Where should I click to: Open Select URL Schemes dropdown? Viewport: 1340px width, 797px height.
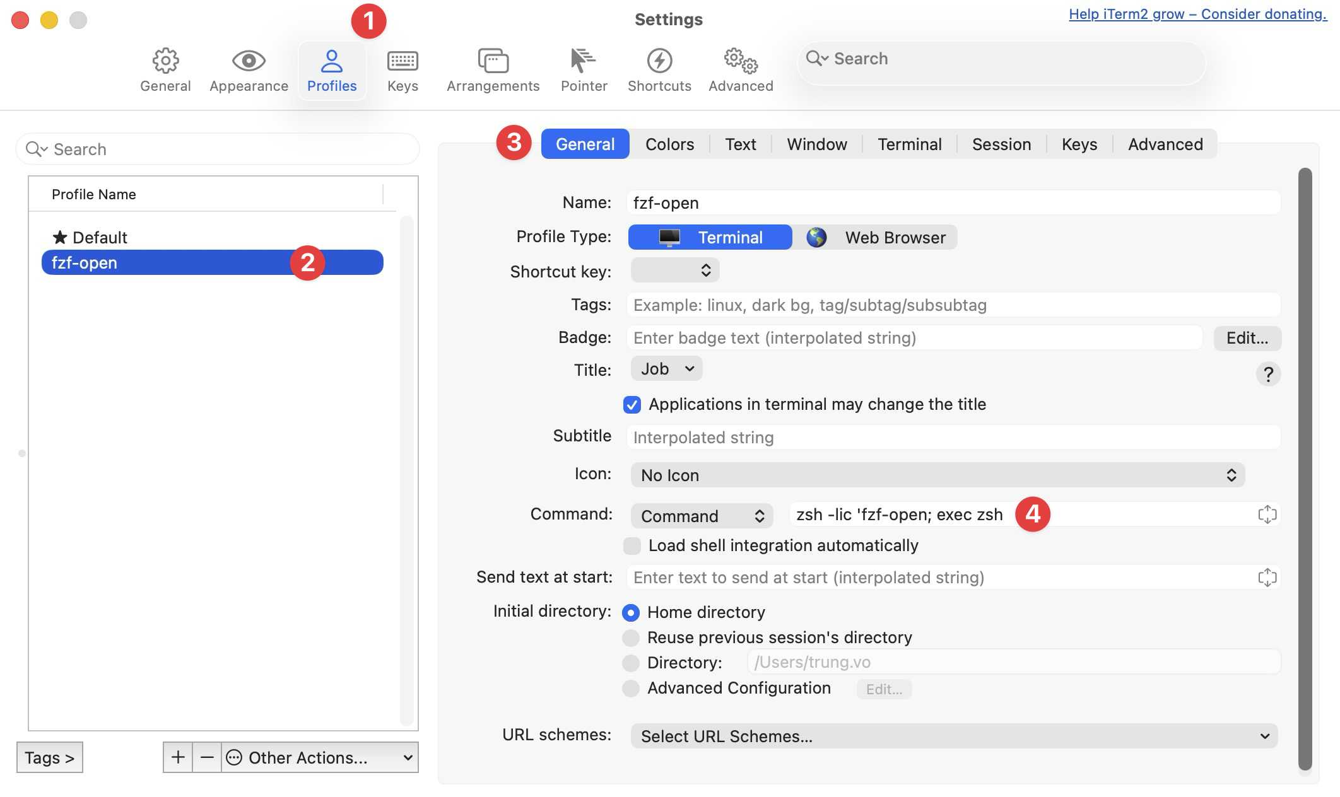click(x=954, y=736)
